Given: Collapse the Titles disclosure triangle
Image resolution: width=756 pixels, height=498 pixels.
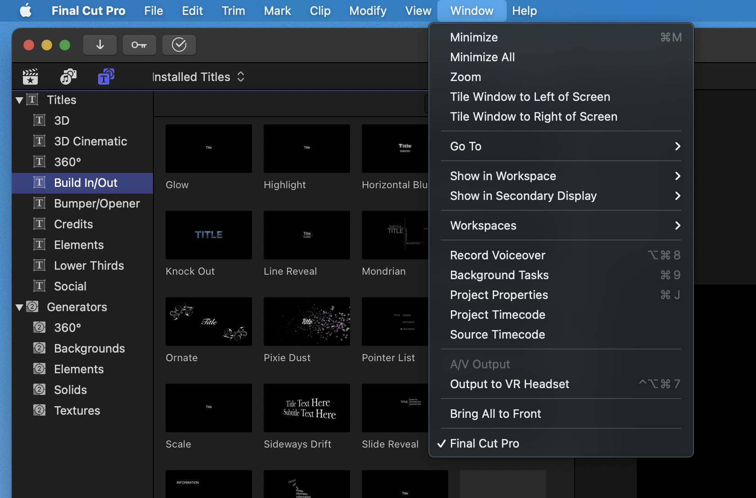Looking at the screenshot, I should click(x=19, y=100).
